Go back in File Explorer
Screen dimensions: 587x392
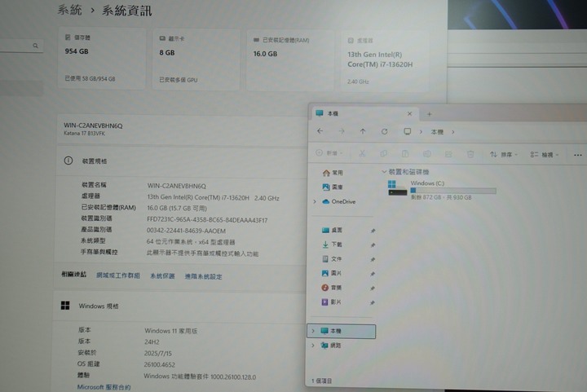coord(320,131)
